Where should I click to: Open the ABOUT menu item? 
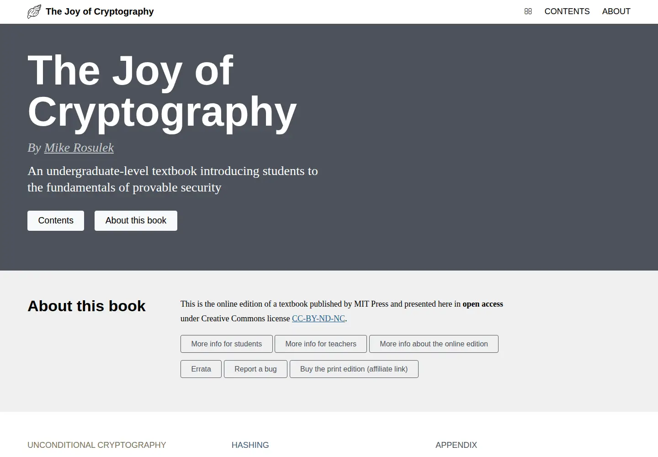coord(616,11)
